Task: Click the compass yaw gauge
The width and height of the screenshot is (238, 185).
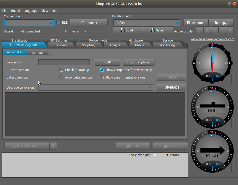Action: tap(212, 63)
